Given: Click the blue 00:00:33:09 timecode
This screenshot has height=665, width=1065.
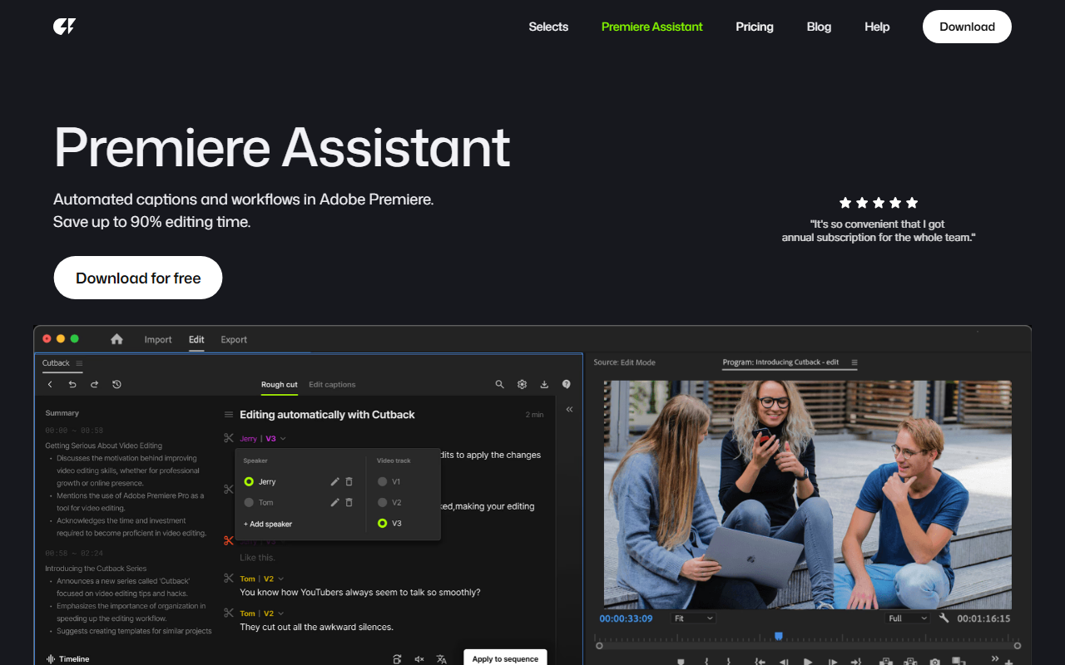Looking at the screenshot, I should point(626,618).
